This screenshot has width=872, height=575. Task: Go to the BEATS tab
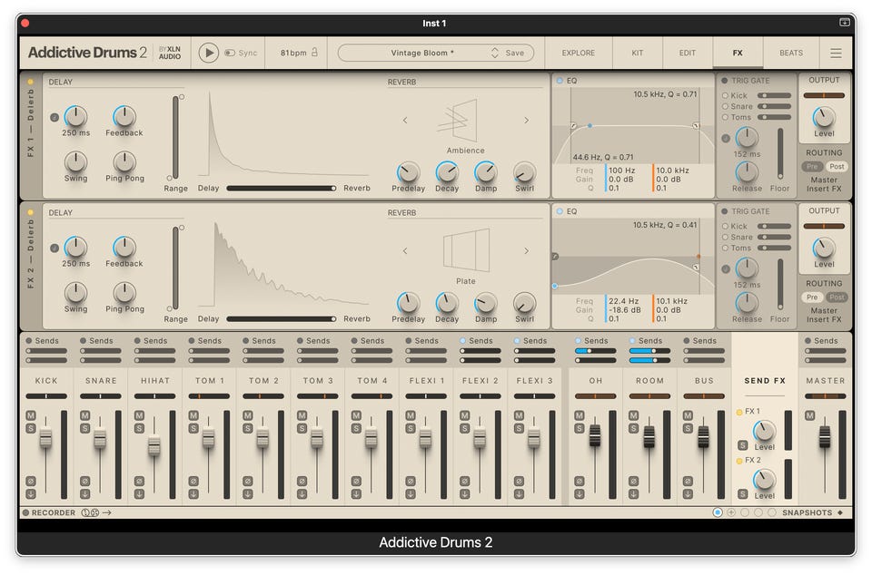point(791,53)
